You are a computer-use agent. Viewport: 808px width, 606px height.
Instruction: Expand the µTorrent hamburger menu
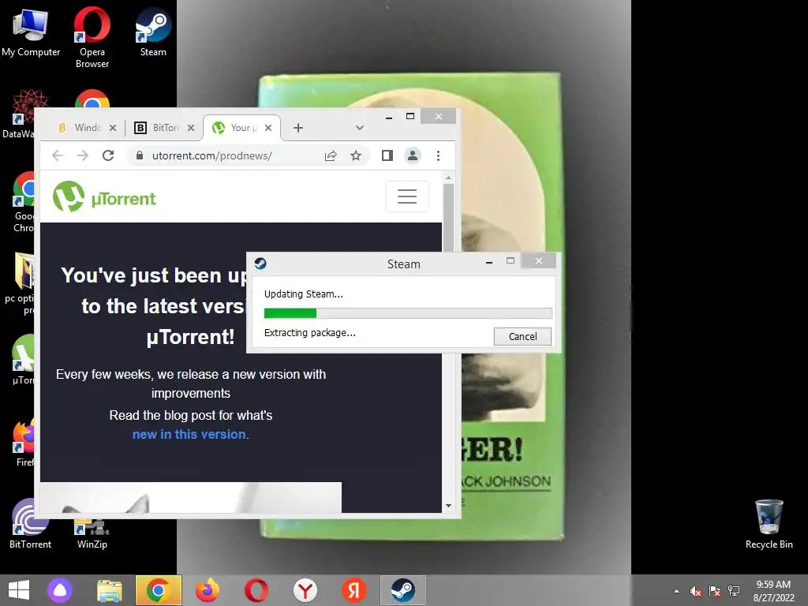(407, 196)
